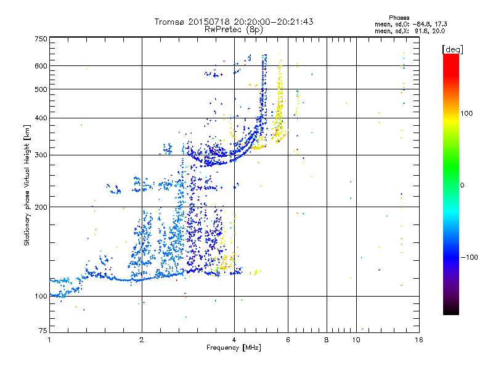Image resolution: width=493 pixels, height=370 pixels.
Task: Click the height axis tick label "600"
Action: pos(41,66)
